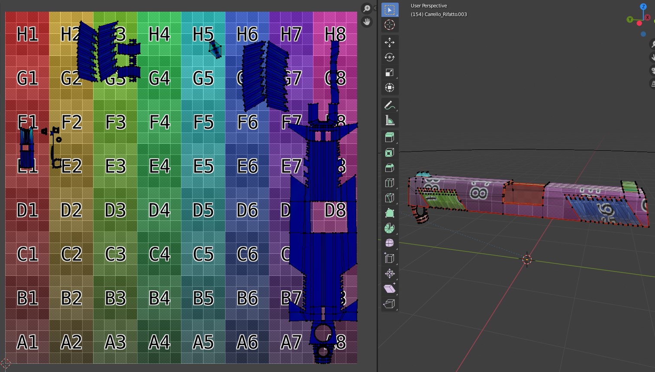Select the Shrink/Fatten tool

coord(390,274)
